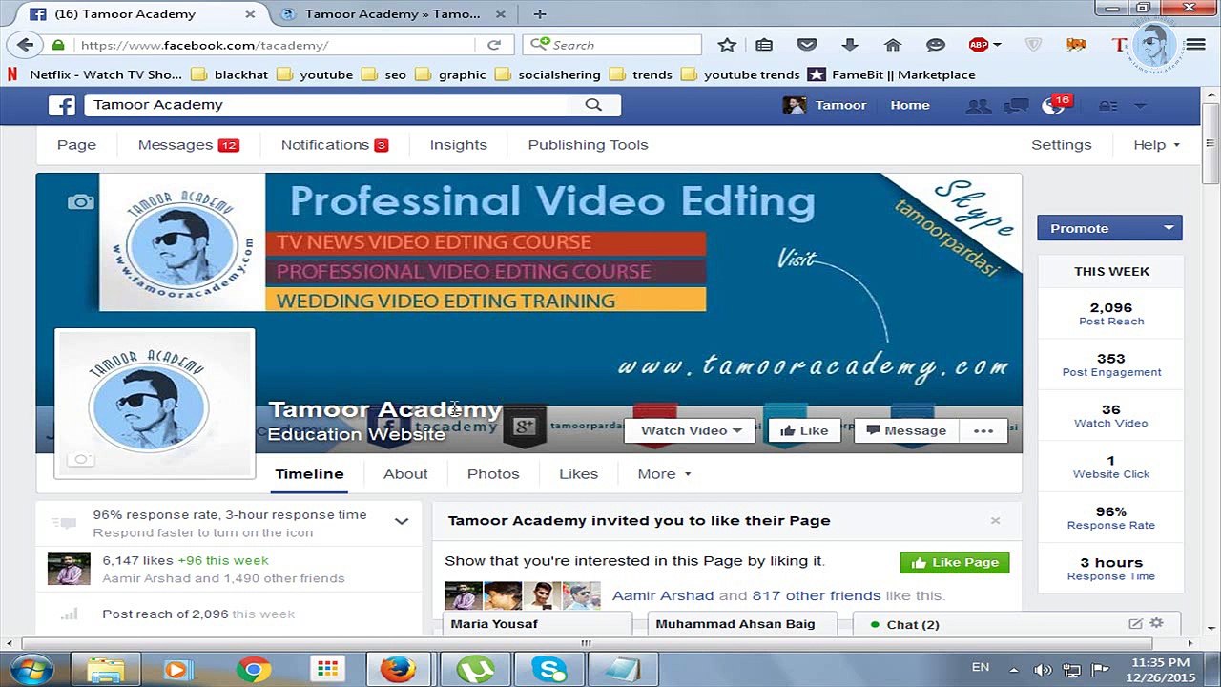1221x687 pixels.
Task: Open the Firefox bookmarks list icon
Action: point(764,45)
